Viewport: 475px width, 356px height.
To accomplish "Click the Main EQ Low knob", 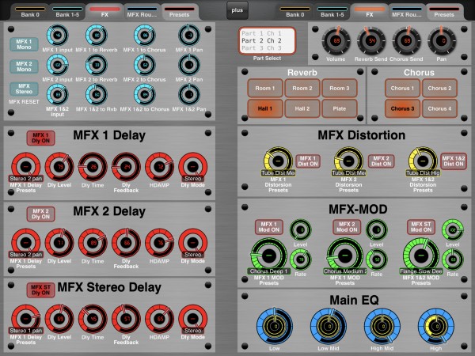I will pyautogui.click(x=275, y=326).
